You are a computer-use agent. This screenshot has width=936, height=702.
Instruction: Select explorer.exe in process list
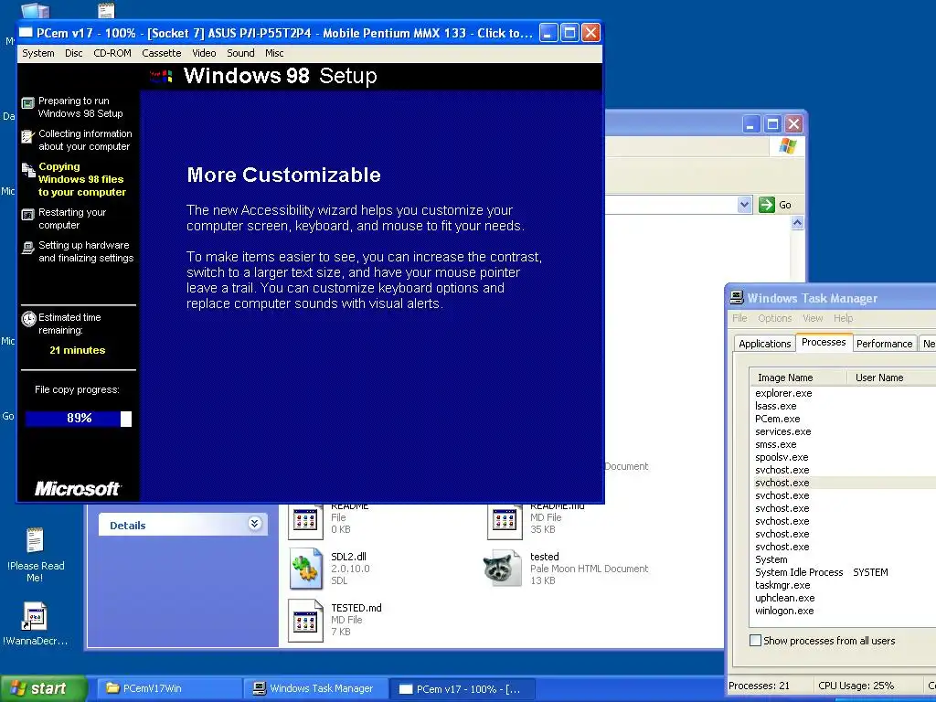[x=783, y=393]
